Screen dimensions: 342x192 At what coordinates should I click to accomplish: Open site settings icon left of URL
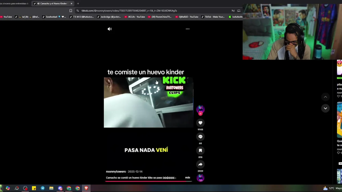[77, 11]
